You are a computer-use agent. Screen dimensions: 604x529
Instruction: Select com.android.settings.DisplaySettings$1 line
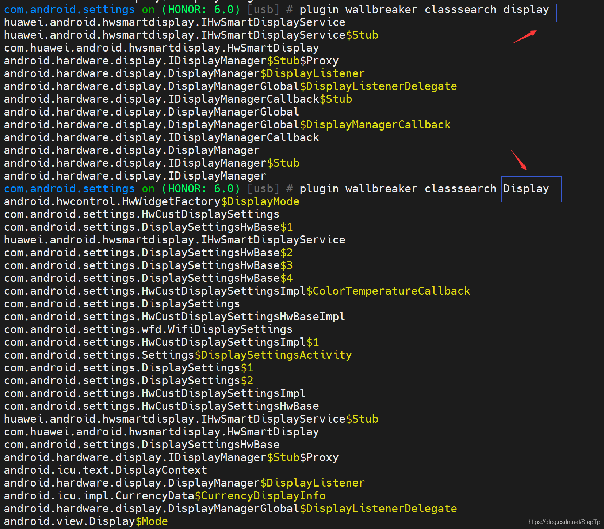[x=129, y=368]
